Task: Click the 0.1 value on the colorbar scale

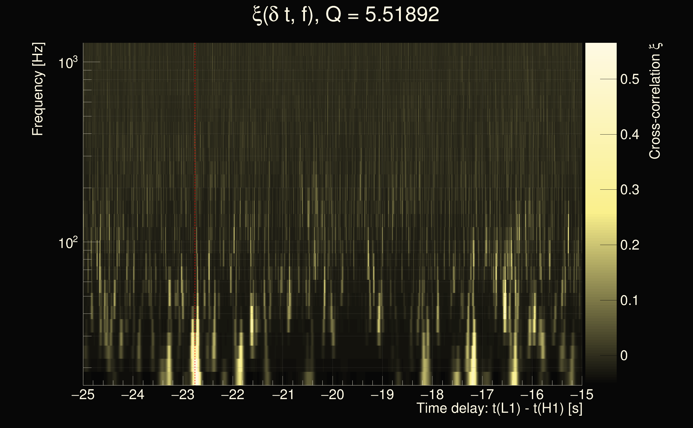Action: [x=630, y=300]
